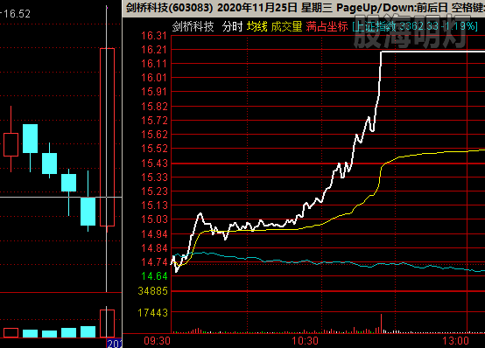Click the green 14.64 price axis label

[x=154, y=276]
